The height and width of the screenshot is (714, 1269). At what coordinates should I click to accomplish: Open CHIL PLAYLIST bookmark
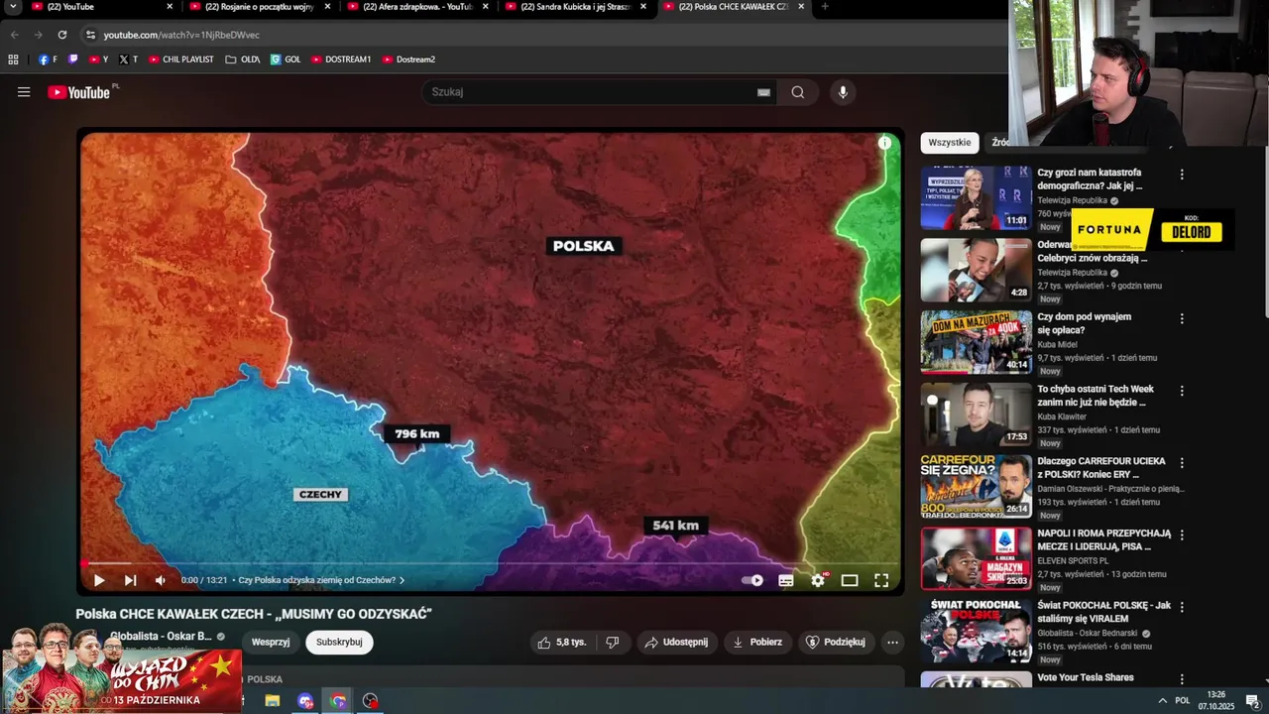tap(180, 59)
